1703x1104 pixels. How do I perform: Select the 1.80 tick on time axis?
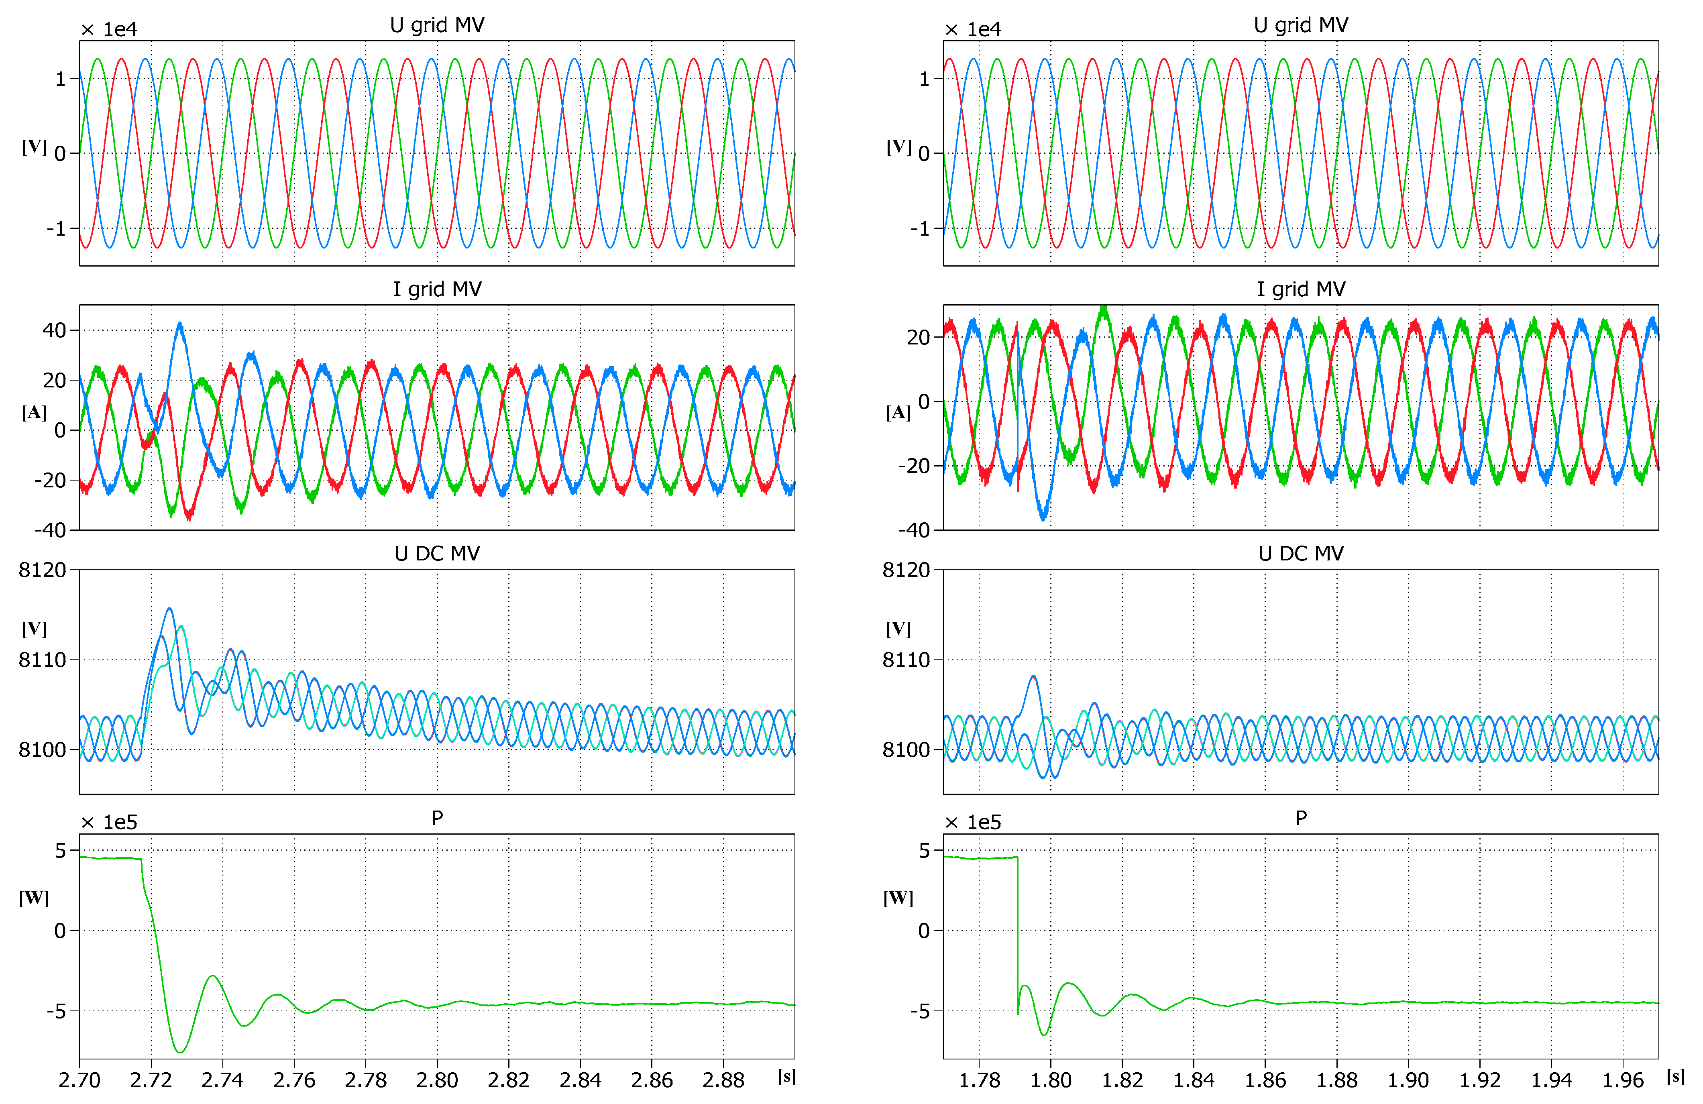[1050, 1080]
